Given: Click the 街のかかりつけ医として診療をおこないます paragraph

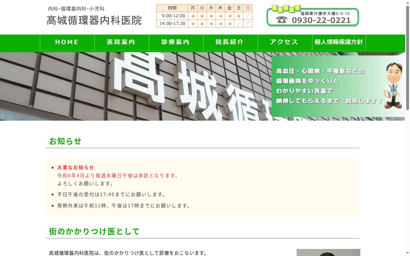Looking at the screenshot, I should click(x=128, y=253).
